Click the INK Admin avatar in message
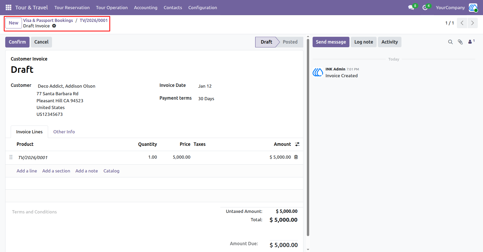This screenshot has width=483, height=252. click(x=318, y=72)
